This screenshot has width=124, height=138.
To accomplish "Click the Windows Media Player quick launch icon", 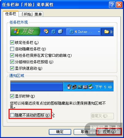I will click(x=46, y=31).
